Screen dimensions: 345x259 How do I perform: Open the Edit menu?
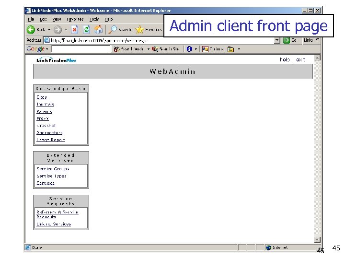point(43,19)
